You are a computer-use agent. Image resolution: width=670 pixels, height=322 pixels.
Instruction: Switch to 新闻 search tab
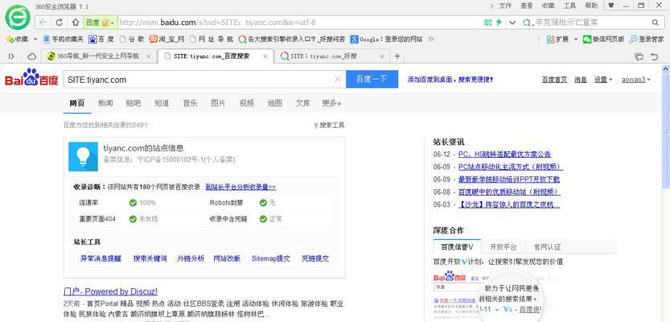[x=105, y=103]
